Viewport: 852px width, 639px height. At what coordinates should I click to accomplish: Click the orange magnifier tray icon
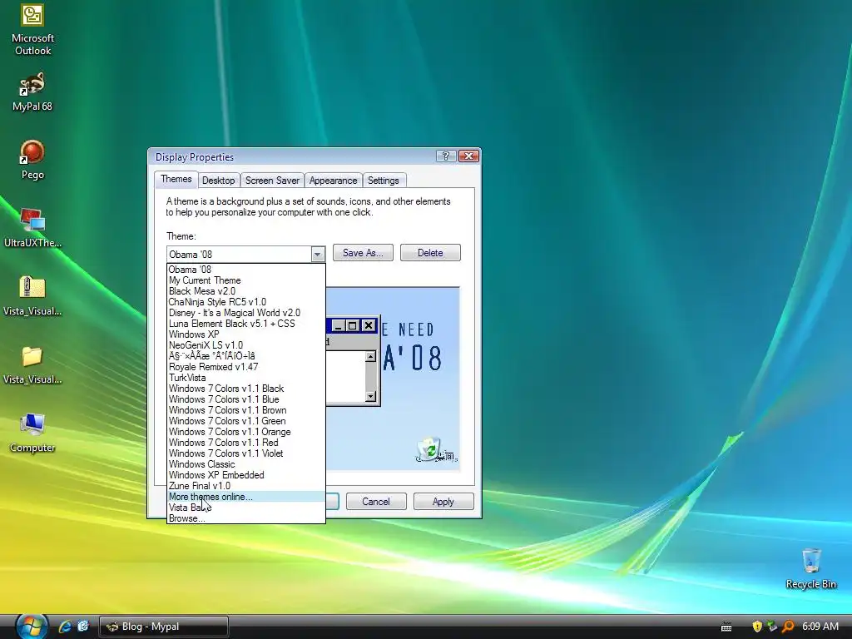[x=788, y=627]
